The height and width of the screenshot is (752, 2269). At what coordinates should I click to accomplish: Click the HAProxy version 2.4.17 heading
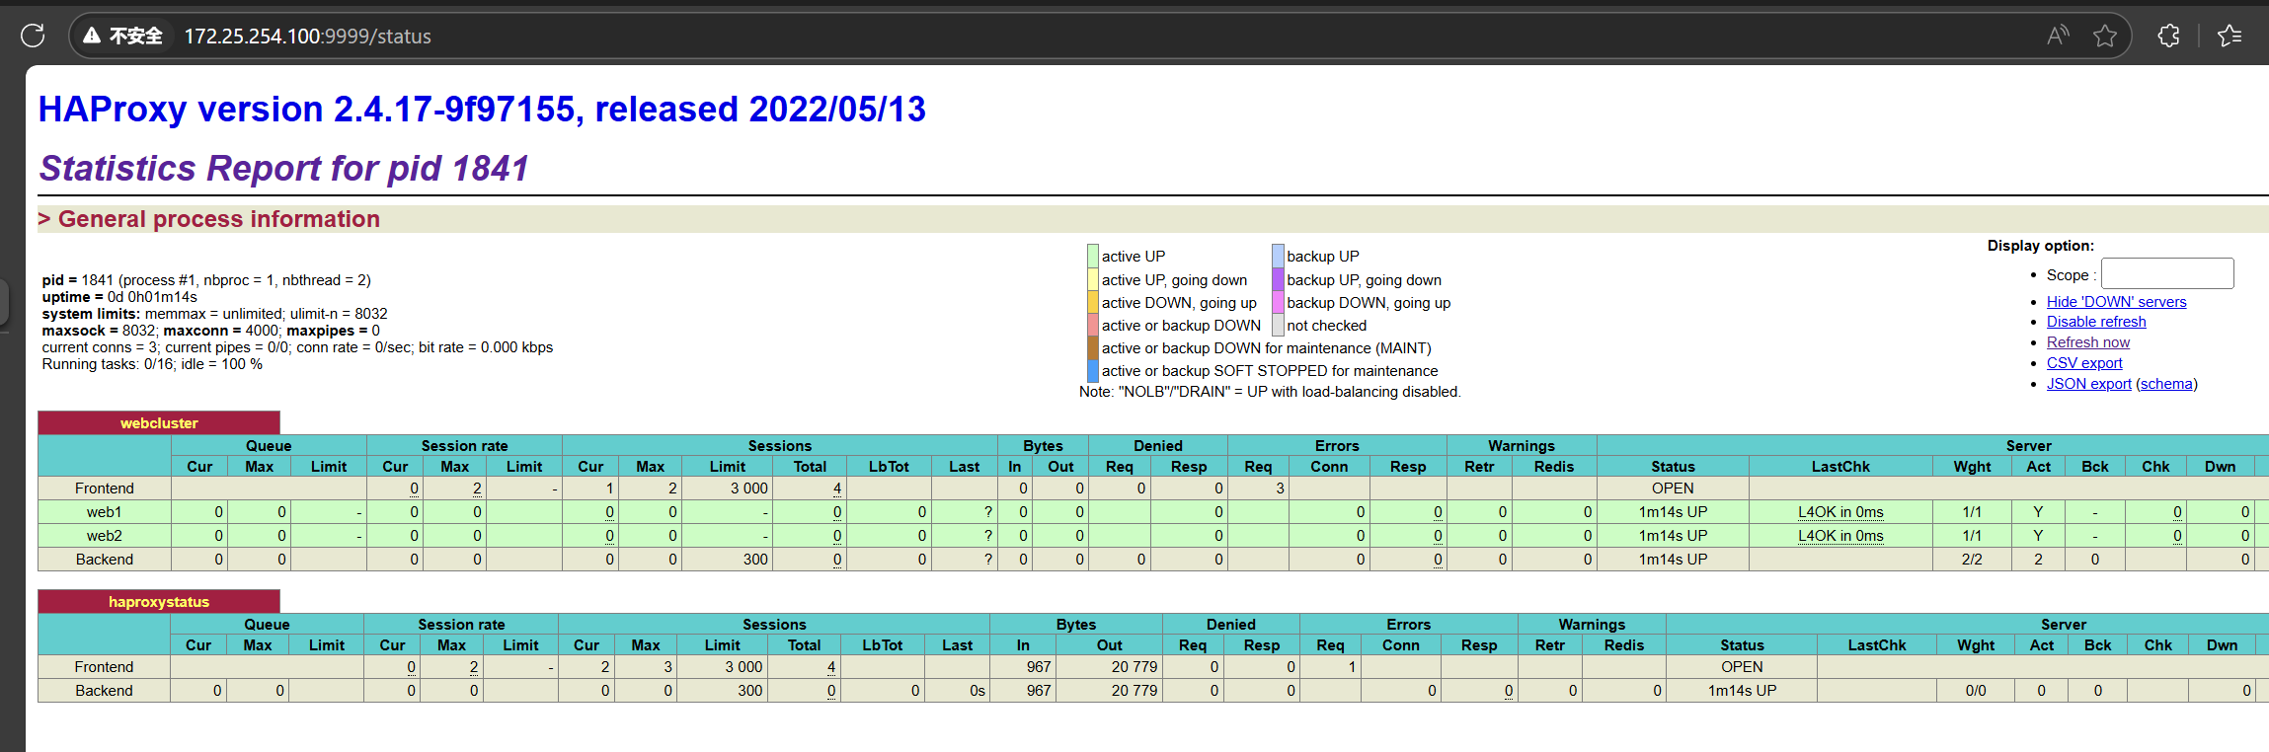[x=482, y=109]
